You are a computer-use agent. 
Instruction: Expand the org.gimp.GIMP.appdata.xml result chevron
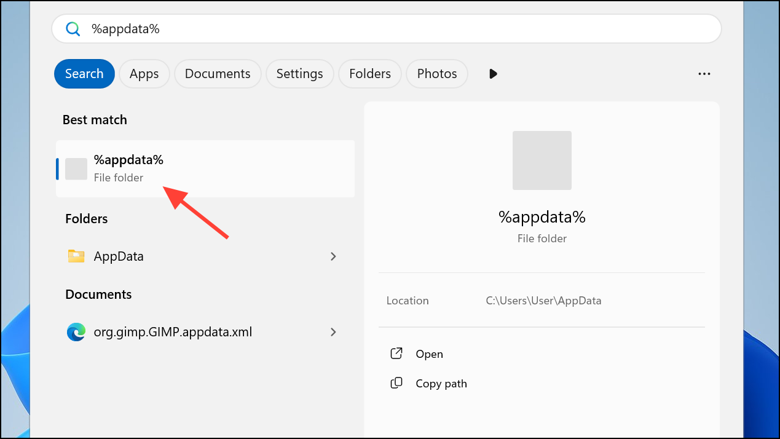point(333,332)
